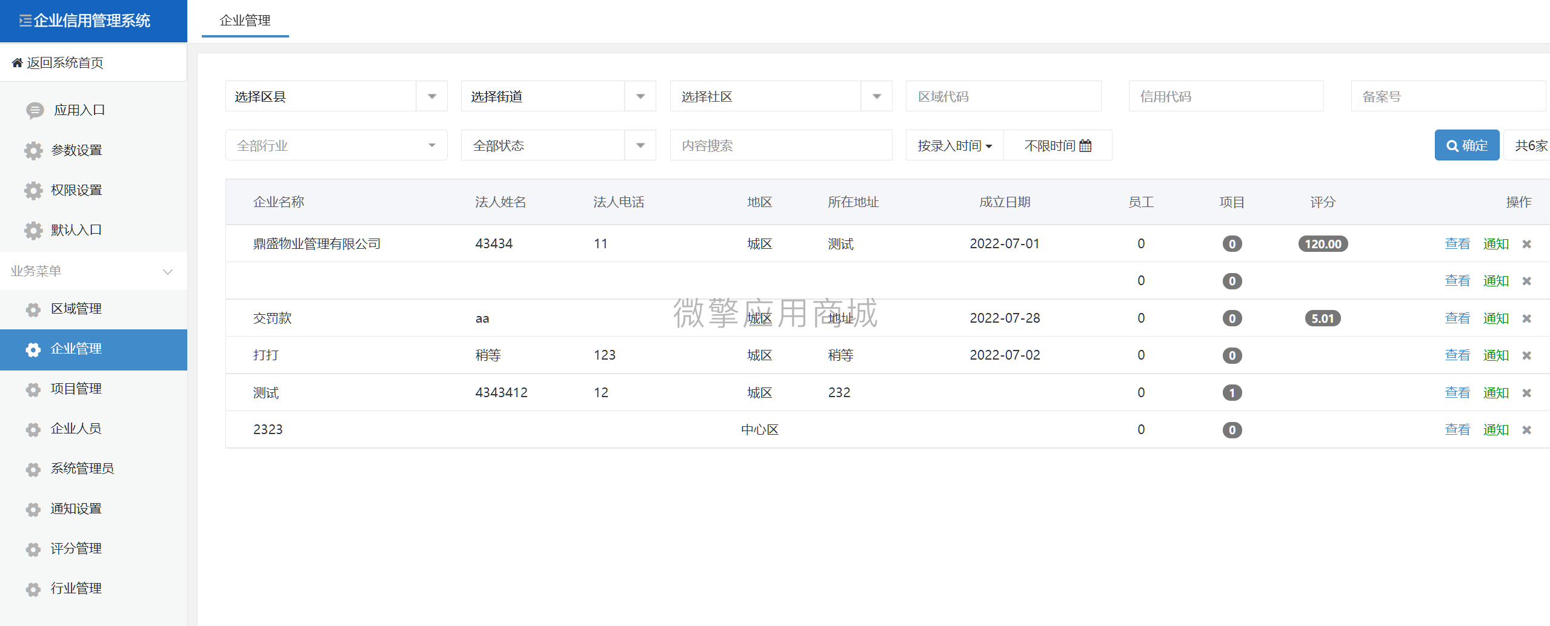The image size is (1550, 626).
Task: Click company name 鼎盛物业管理有限公司
Action: [x=316, y=244]
